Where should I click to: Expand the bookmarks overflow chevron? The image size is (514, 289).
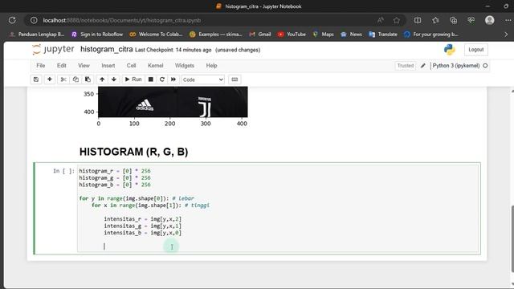click(x=506, y=34)
